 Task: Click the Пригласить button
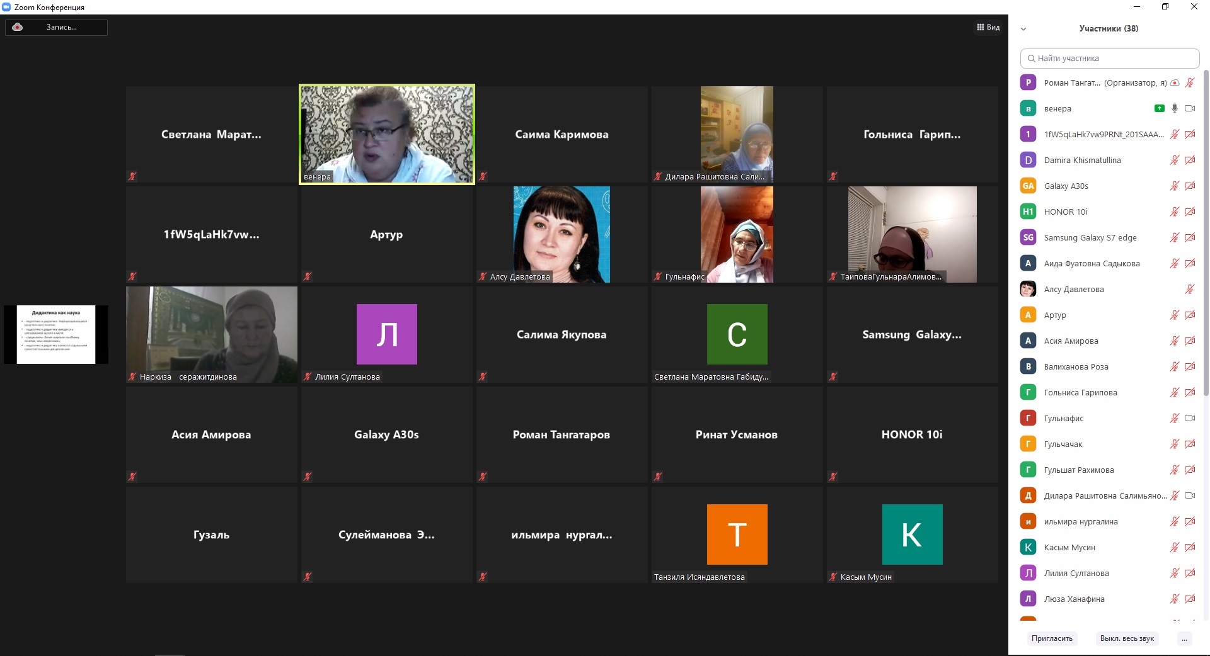tap(1052, 638)
